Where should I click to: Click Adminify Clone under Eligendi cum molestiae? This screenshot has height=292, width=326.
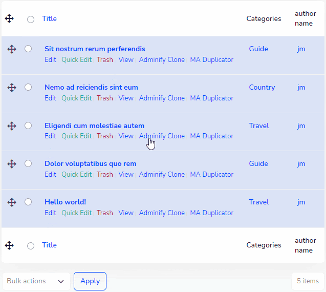pyautogui.click(x=162, y=136)
